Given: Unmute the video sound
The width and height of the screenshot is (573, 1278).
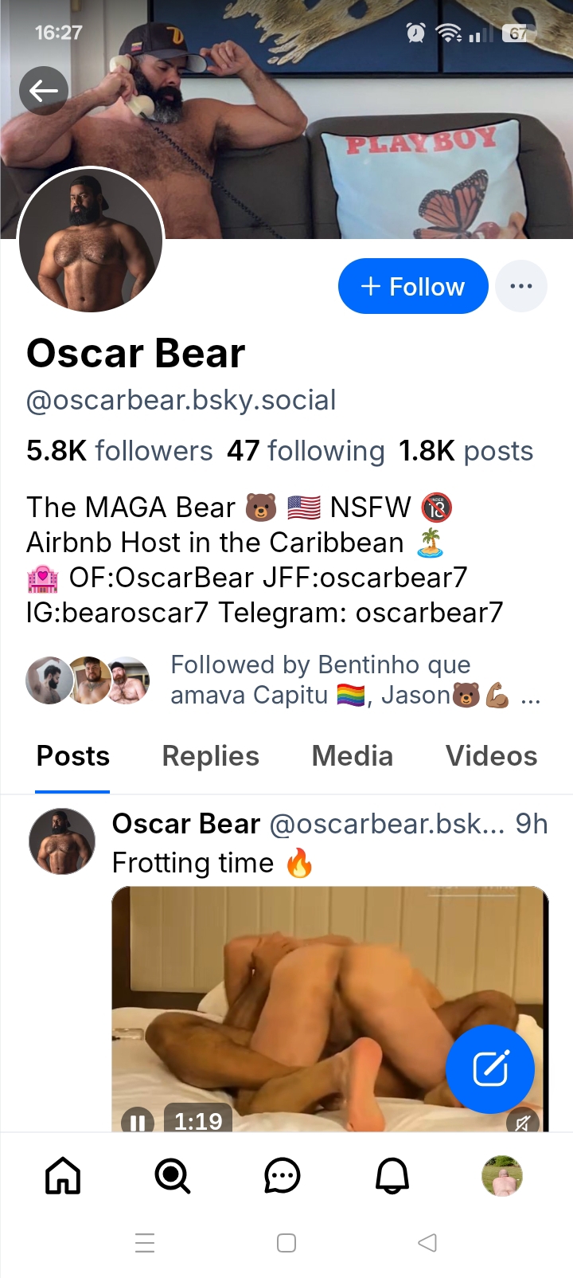Looking at the screenshot, I should point(522,1123).
